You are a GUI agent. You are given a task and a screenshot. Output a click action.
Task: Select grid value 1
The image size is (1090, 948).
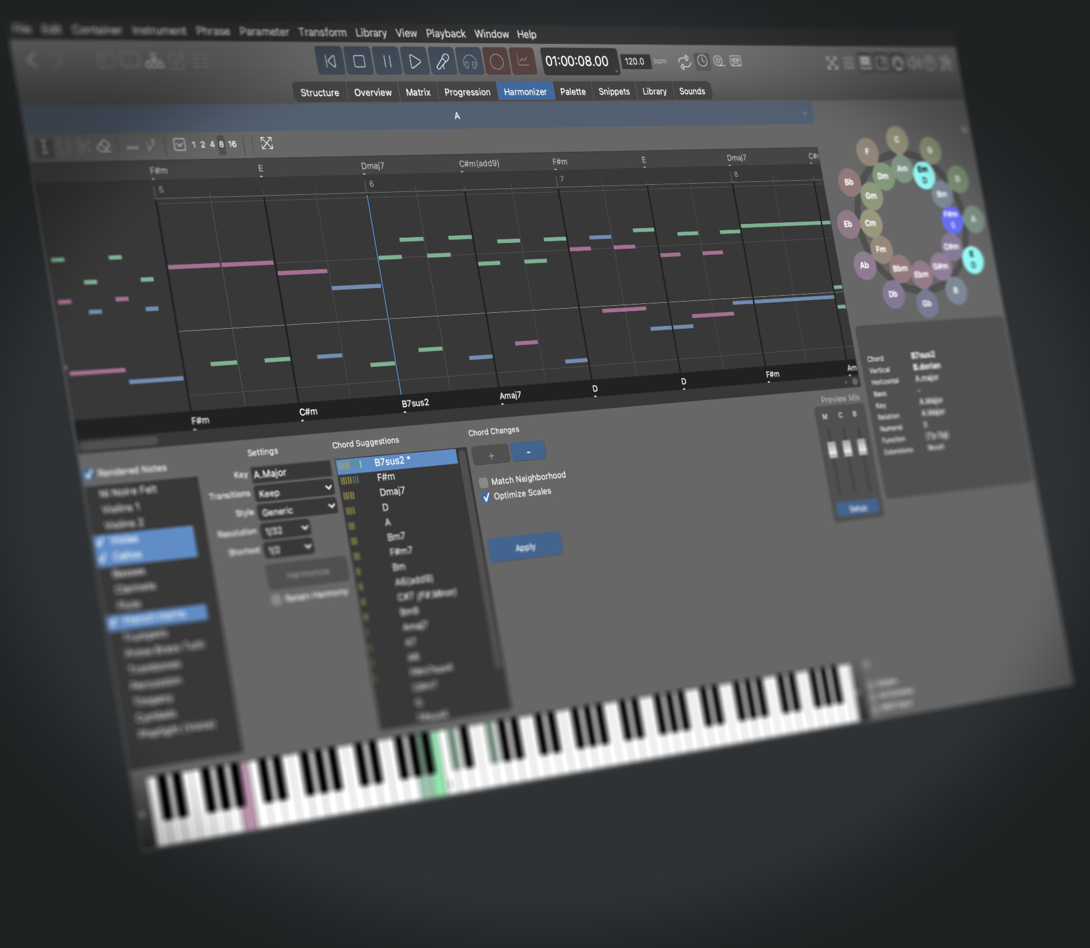193,145
